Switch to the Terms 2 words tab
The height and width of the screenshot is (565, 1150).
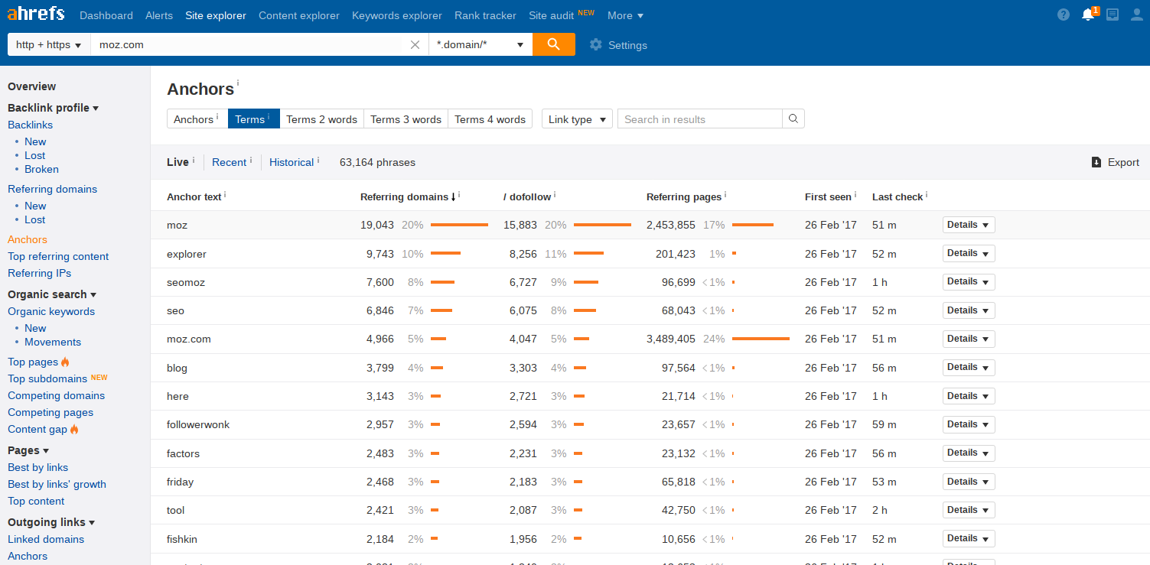(x=321, y=119)
